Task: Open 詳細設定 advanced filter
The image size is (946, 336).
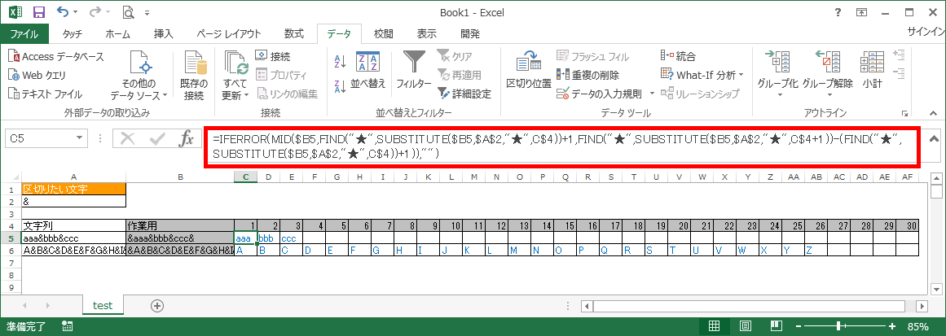Action: pyautogui.click(x=464, y=94)
